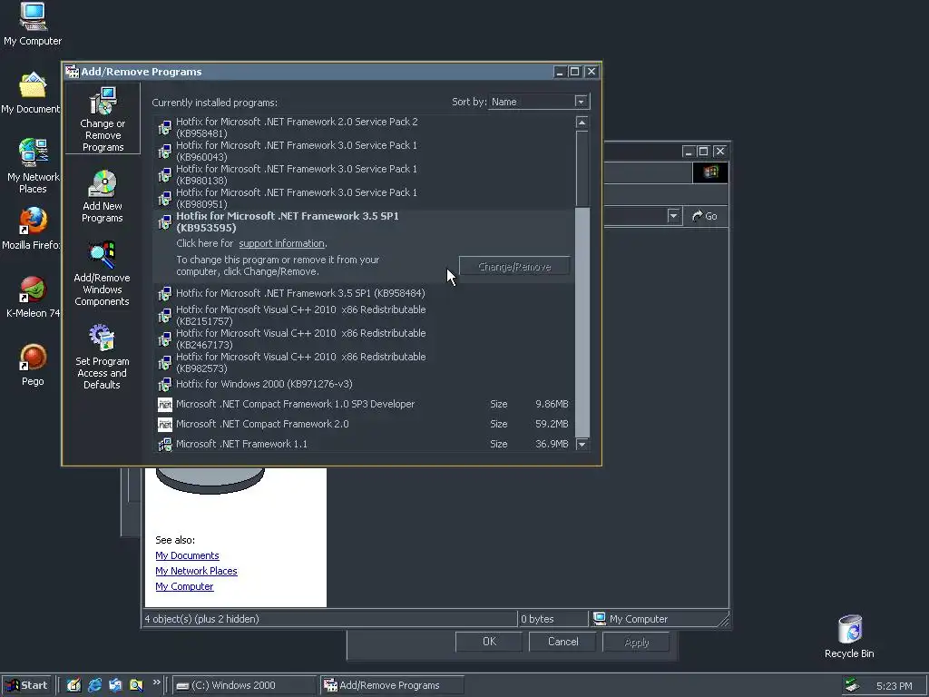Open My Network Places link under See also

click(196, 571)
